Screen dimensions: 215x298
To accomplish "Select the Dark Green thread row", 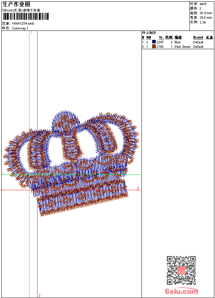I will [x=182, y=46].
